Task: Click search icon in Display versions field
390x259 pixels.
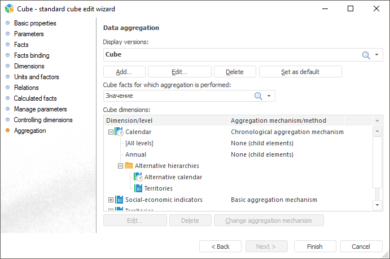Action: (x=366, y=55)
